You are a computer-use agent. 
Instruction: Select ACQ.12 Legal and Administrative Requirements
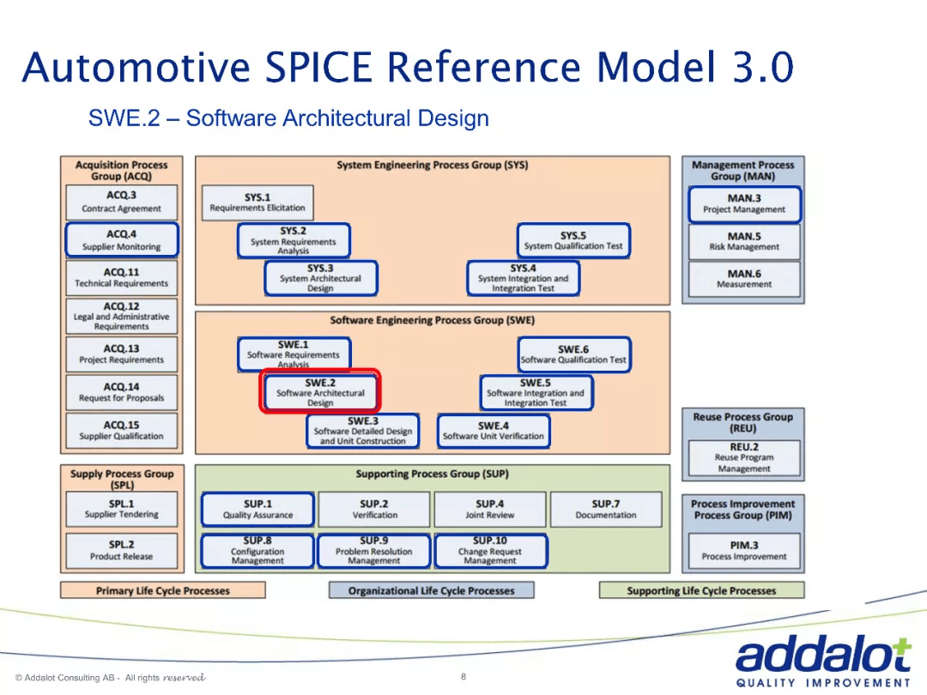pos(122,316)
